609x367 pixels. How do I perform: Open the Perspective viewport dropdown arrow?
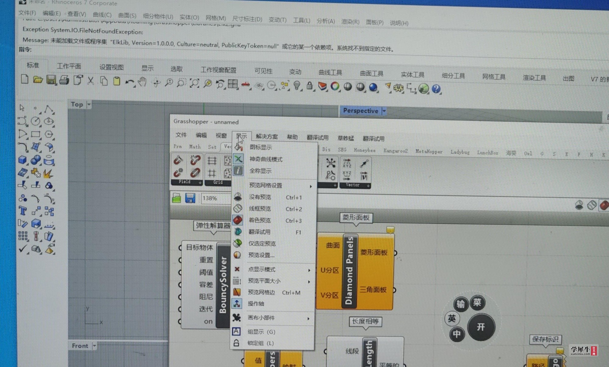(x=384, y=111)
